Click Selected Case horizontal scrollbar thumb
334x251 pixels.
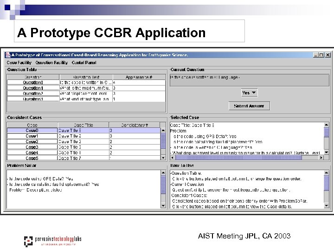(x=238, y=158)
